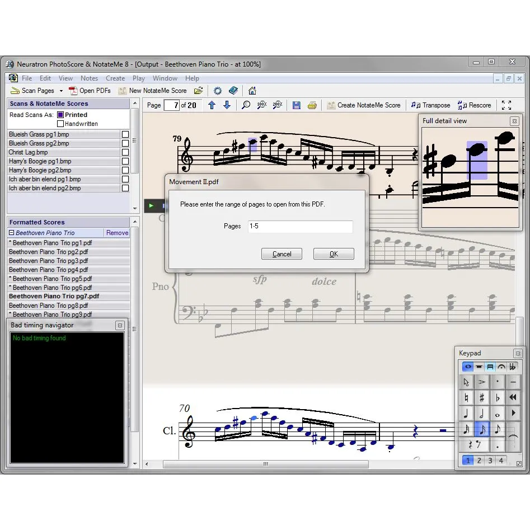Open the Create menu
Viewport: 530px width, 530px height.
tap(115, 78)
